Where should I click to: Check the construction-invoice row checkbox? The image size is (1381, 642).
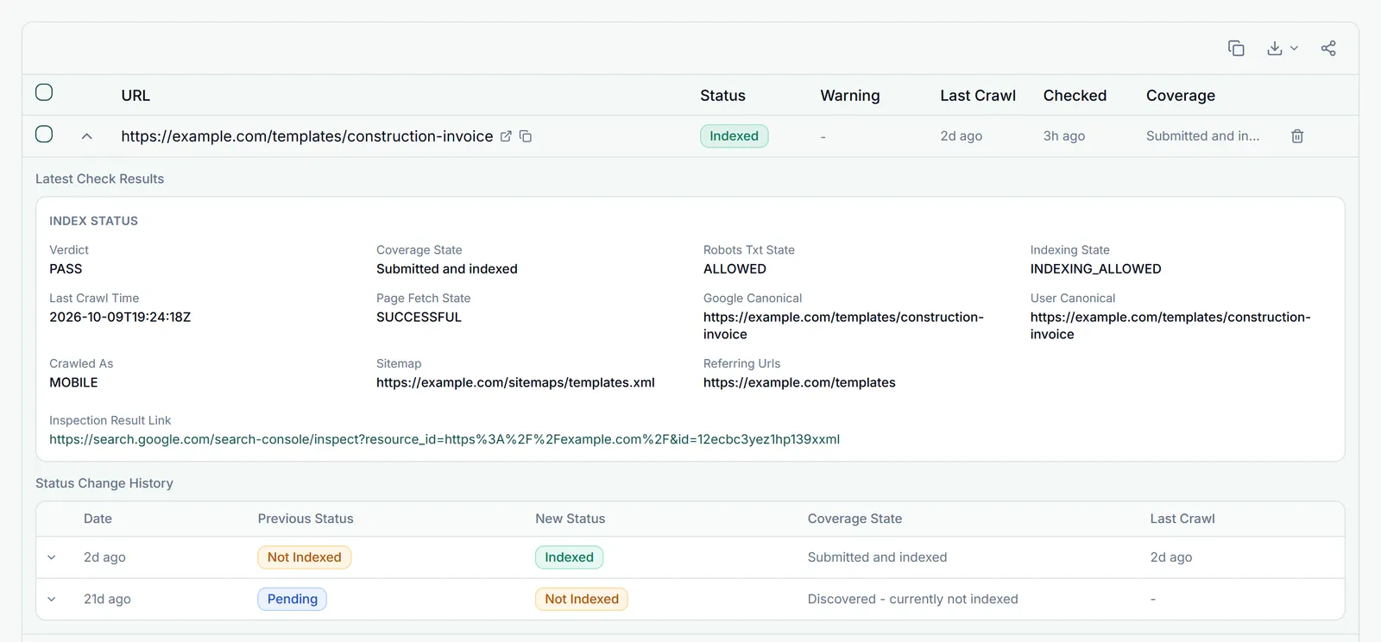pyautogui.click(x=44, y=134)
